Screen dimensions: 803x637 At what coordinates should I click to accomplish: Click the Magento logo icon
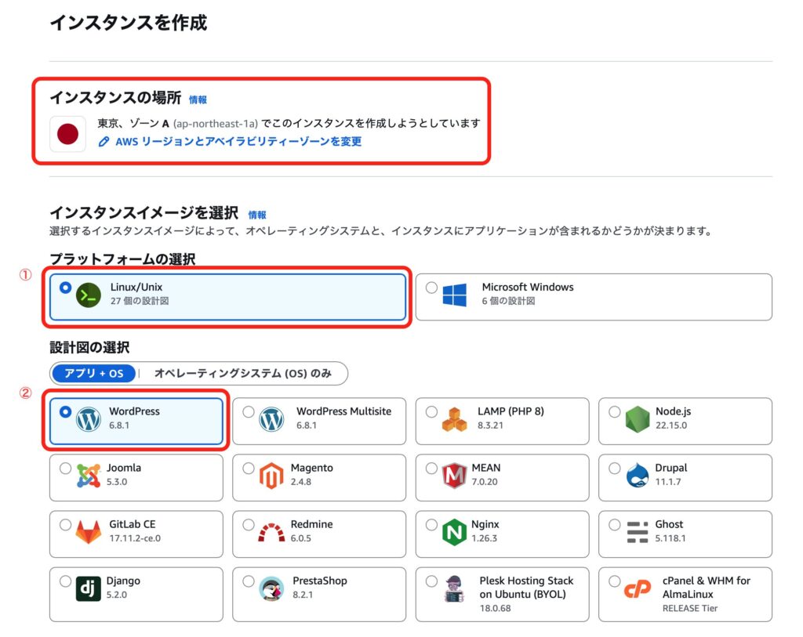coord(271,476)
